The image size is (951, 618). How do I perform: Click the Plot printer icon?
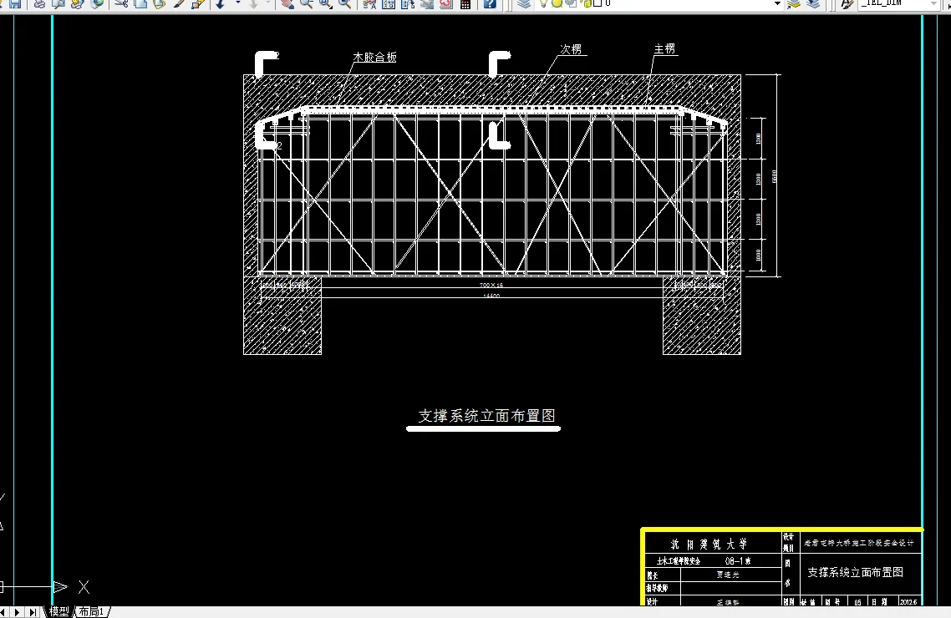tap(39, 3)
